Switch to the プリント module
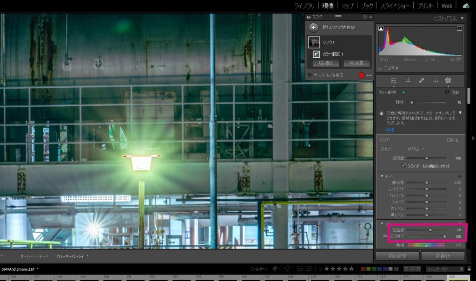The image size is (476, 281). click(425, 6)
